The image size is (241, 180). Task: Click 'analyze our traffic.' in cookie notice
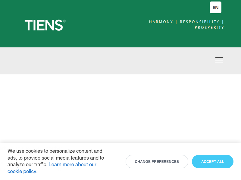click(27, 164)
